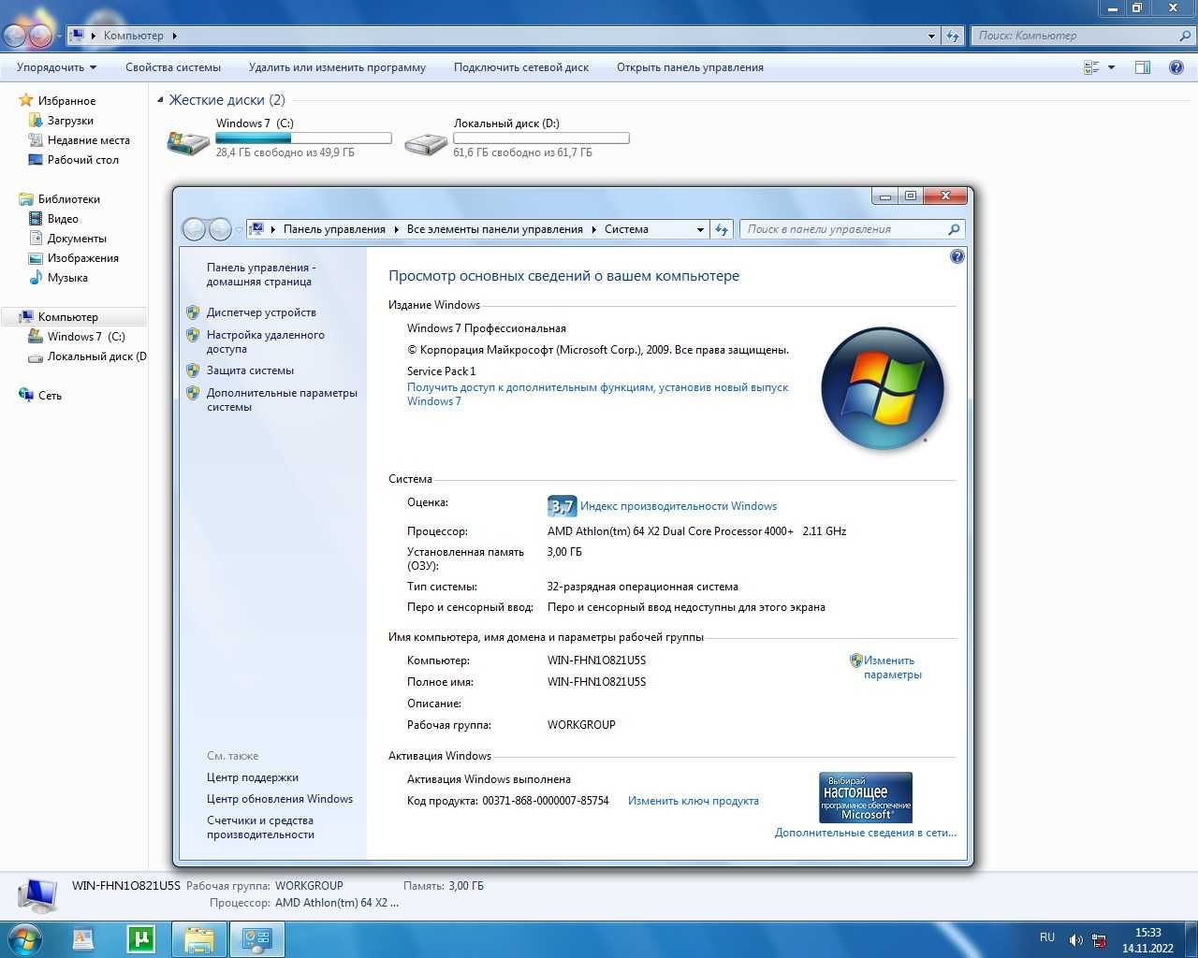The height and width of the screenshot is (958, 1198).
Task: Toggle the preview pane icon
Action: point(1143,67)
